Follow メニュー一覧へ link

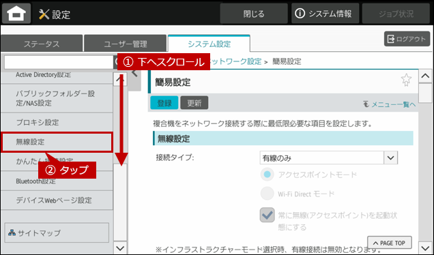tap(390, 104)
